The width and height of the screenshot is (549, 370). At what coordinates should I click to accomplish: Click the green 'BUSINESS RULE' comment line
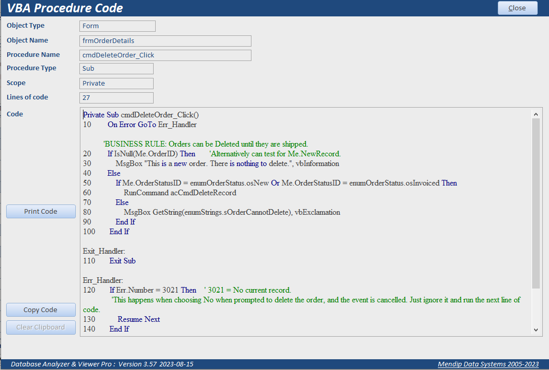(205, 144)
